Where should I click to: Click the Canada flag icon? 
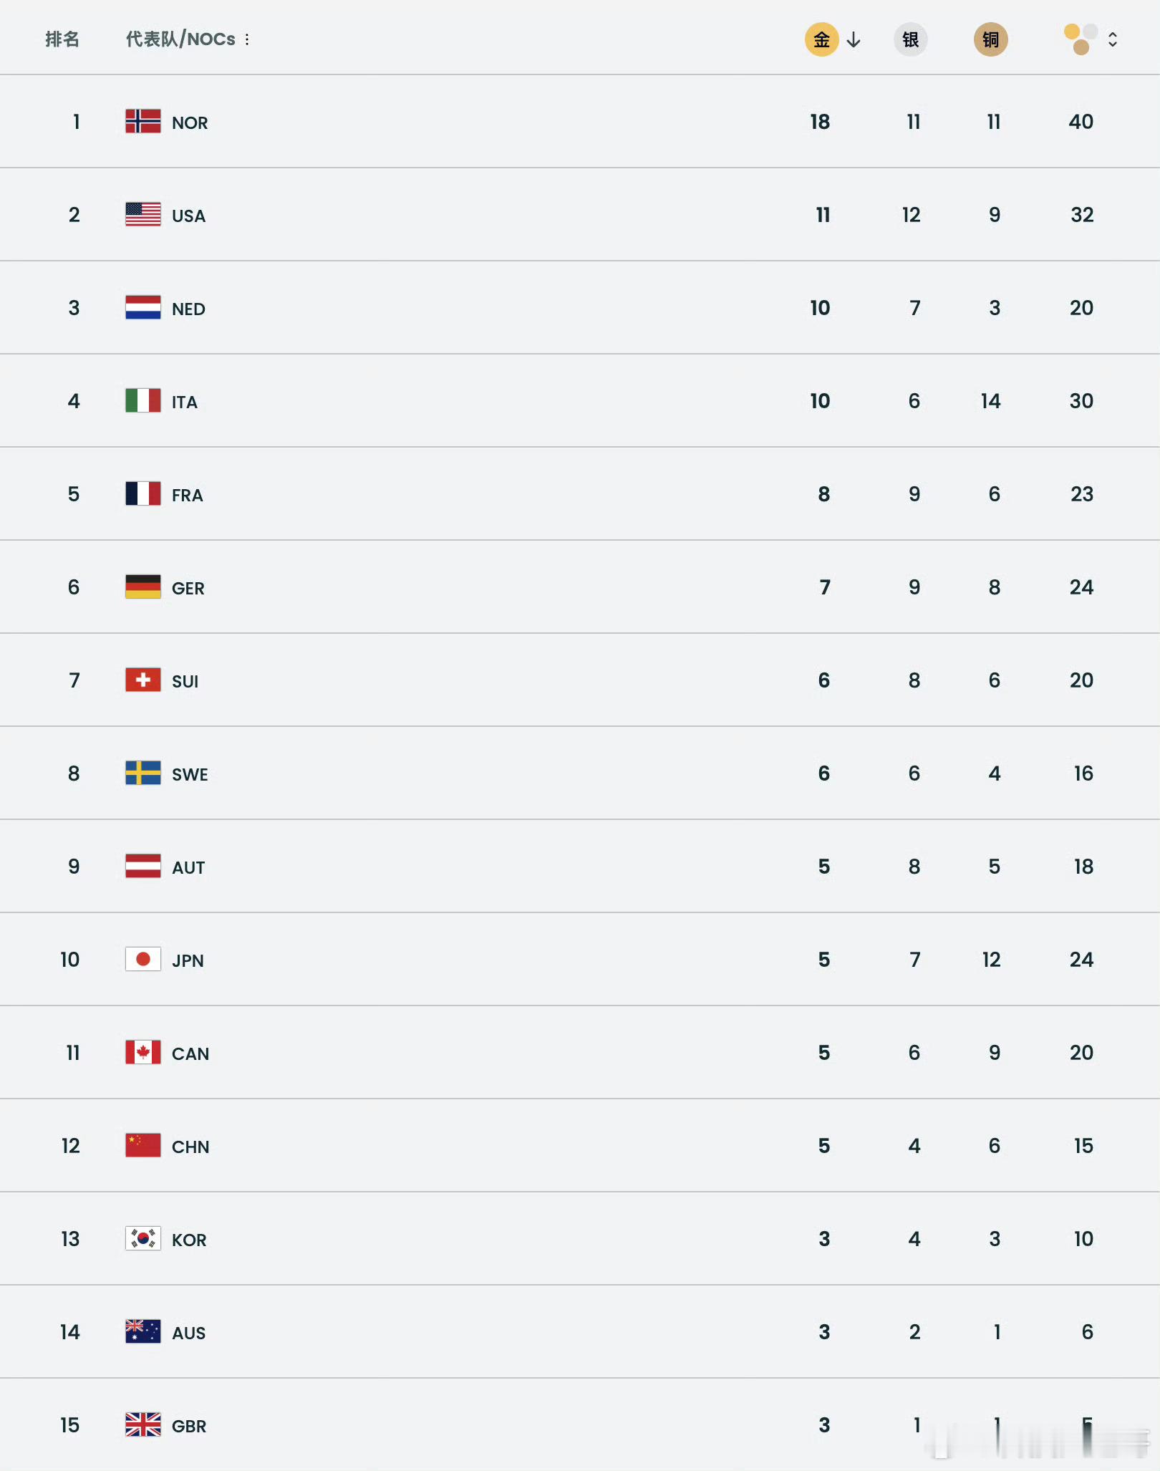(143, 1052)
